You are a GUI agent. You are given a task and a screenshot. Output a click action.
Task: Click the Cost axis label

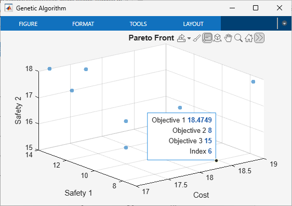coord(201,195)
